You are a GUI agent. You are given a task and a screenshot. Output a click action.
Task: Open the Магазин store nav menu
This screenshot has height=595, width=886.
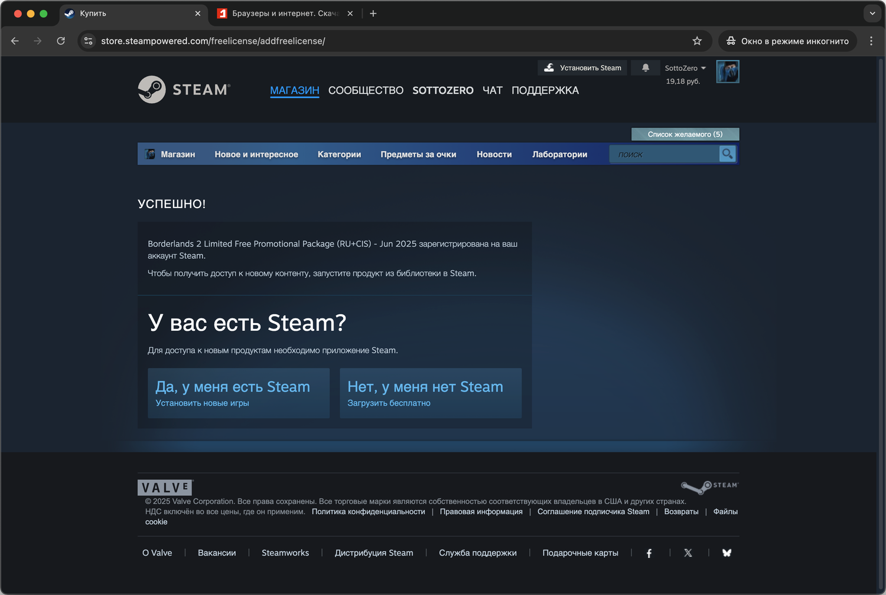tap(178, 154)
